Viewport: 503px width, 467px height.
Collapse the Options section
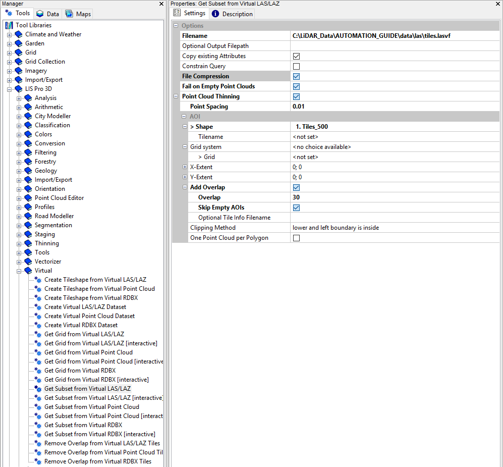coord(176,25)
